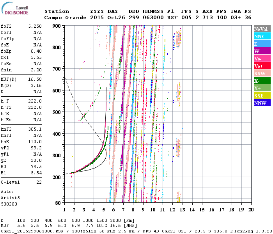The height and width of the screenshot is (234, 273).
Task: Click the B1 value 5.54
Action: point(36,173)
